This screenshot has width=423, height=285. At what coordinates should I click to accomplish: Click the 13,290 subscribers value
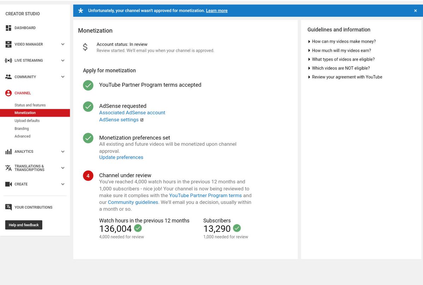(x=217, y=229)
